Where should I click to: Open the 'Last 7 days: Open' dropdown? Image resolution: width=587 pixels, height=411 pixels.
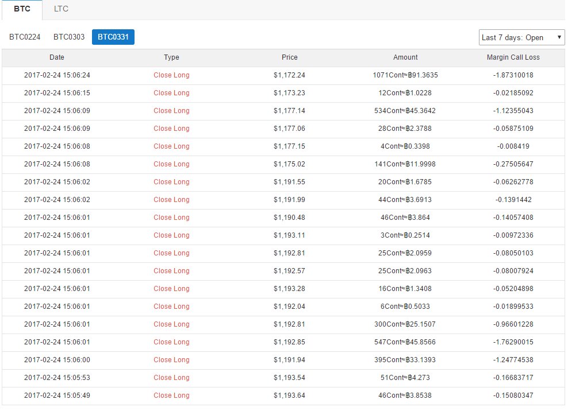[521, 37]
